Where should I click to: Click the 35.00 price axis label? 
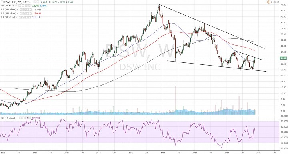(283, 34)
